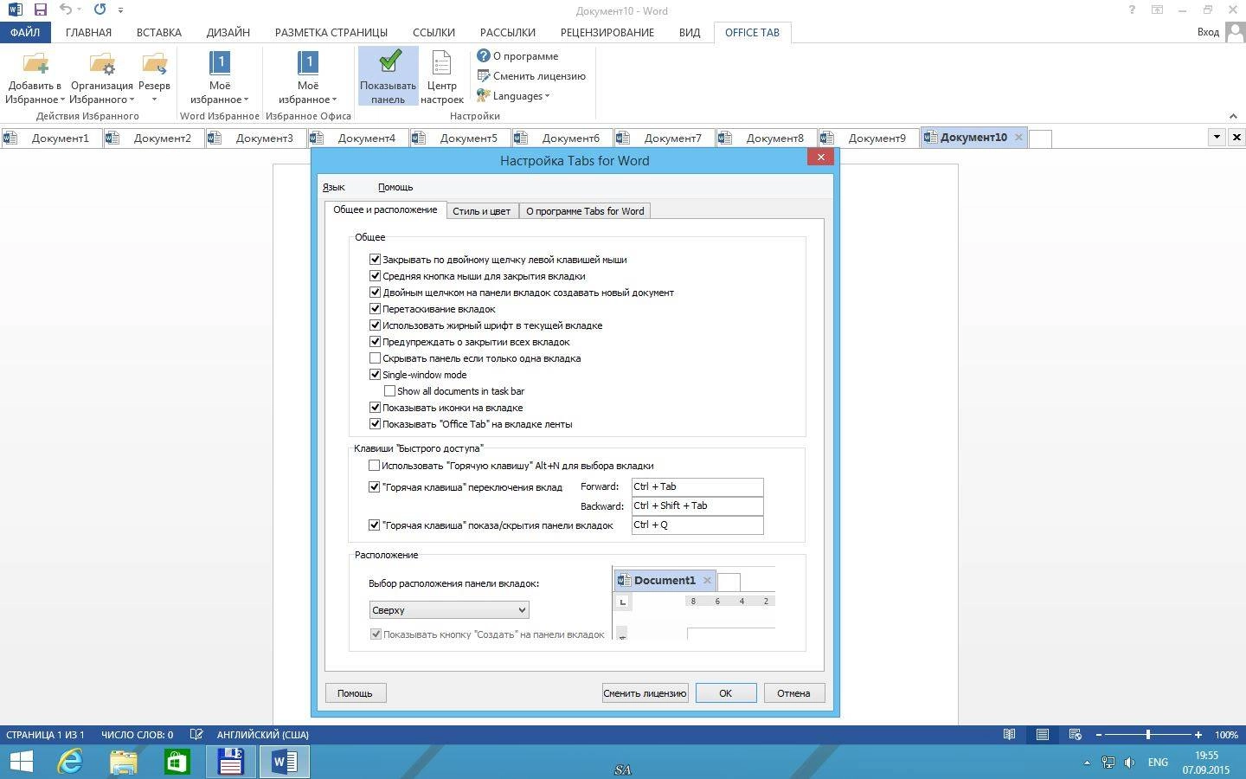Select Print Layout view icon in status bar
This screenshot has height=779, width=1246.
click(1043, 734)
